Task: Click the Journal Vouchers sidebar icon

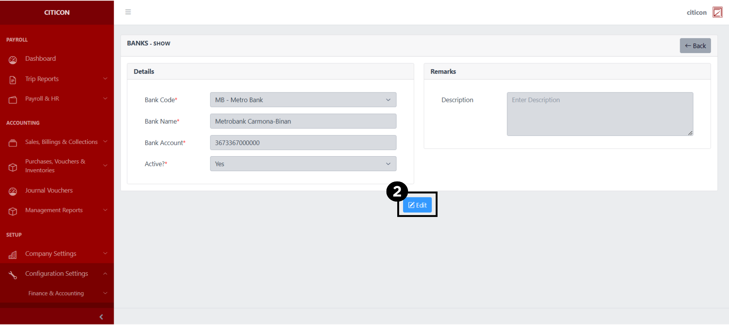Action: [13, 191]
